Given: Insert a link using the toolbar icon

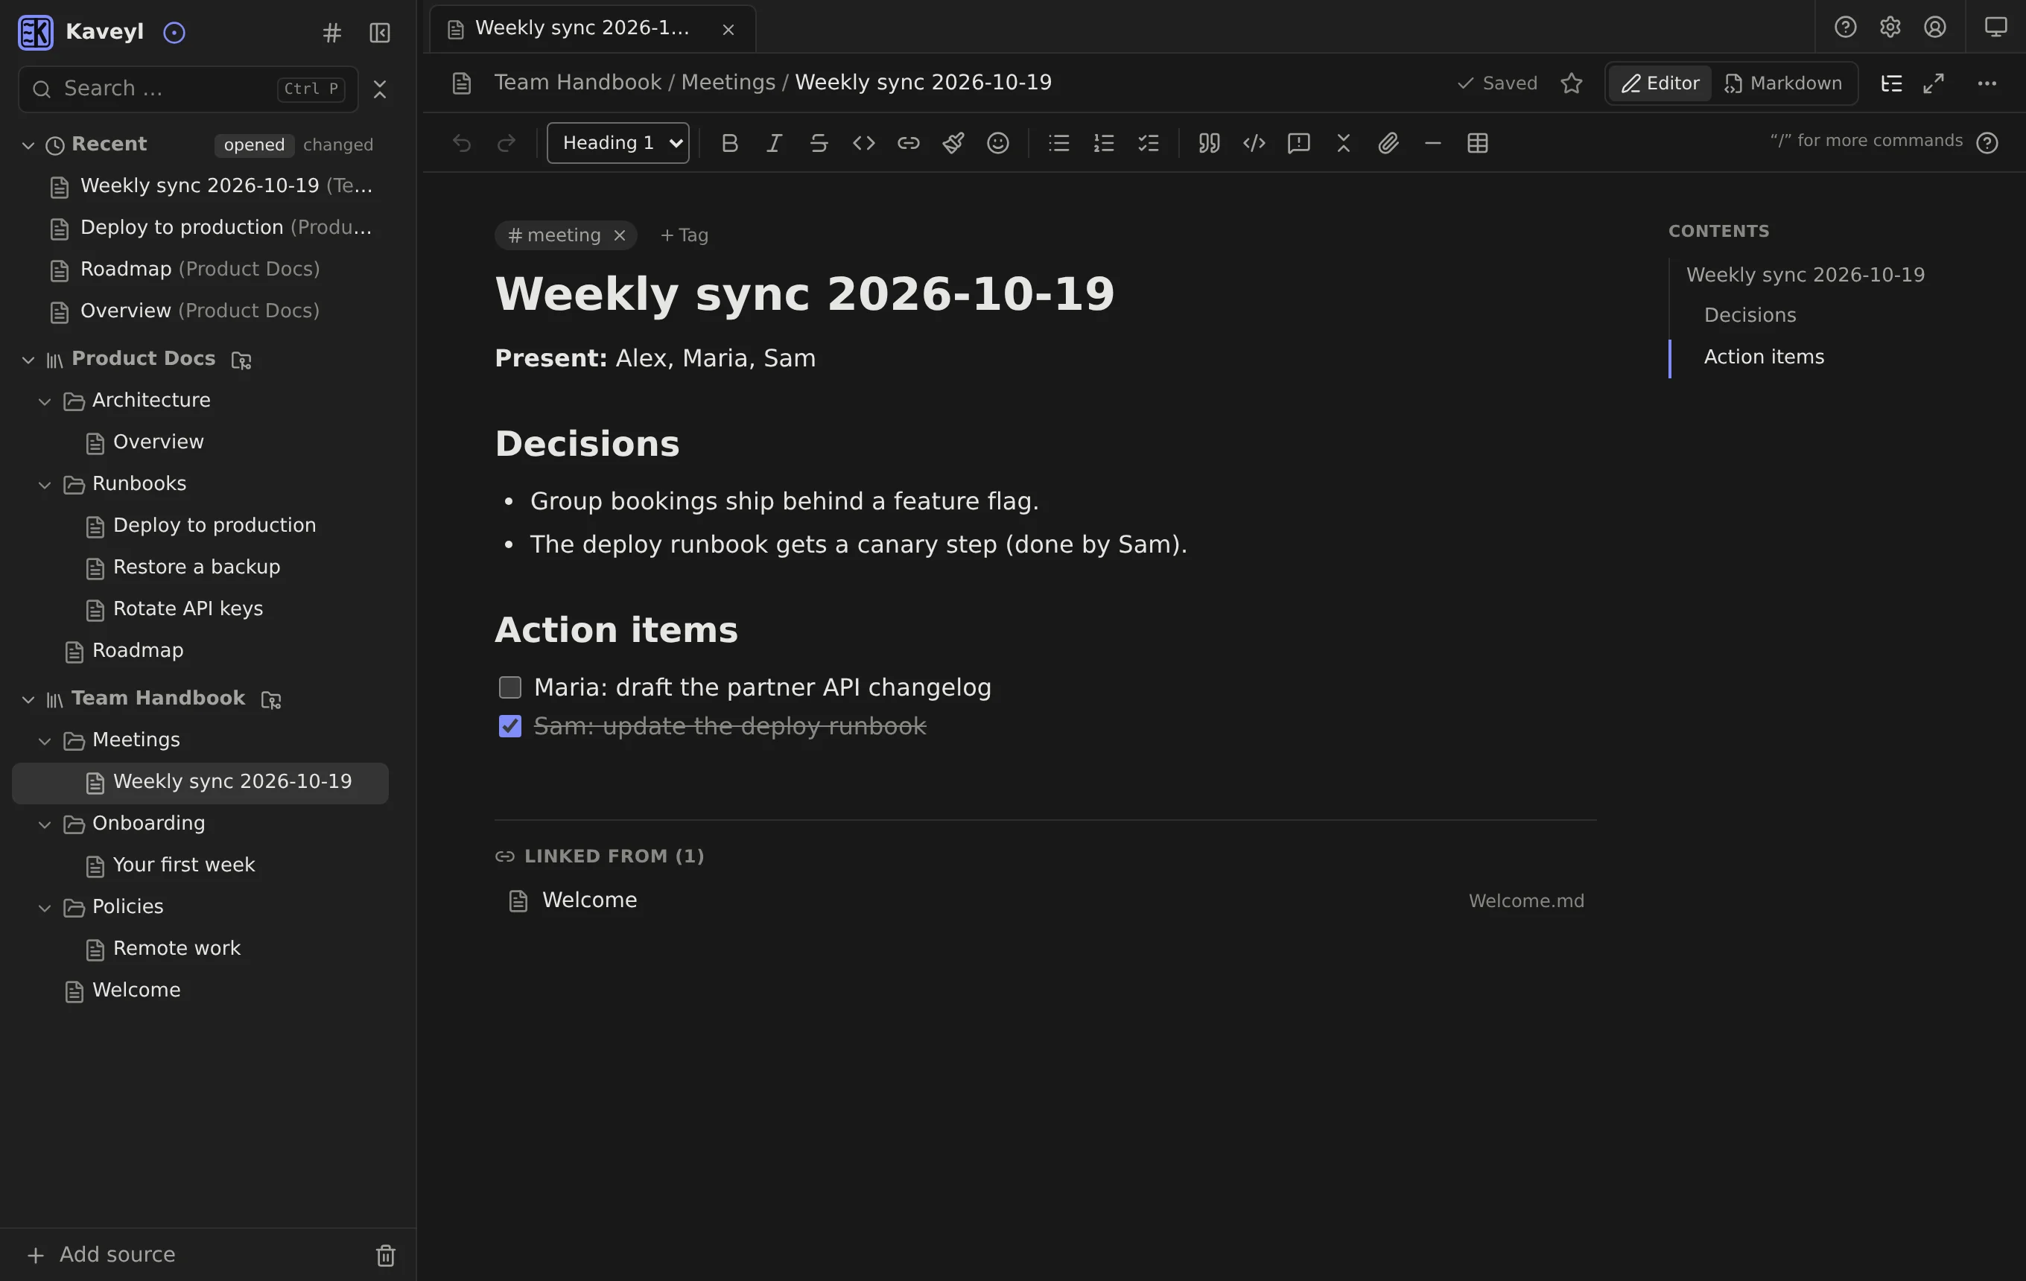Looking at the screenshot, I should (x=909, y=143).
